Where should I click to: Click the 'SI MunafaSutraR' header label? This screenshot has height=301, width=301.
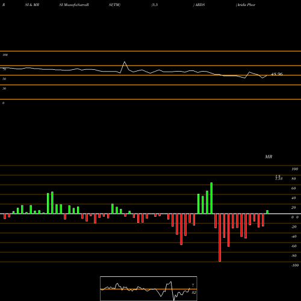[x=74, y=5]
